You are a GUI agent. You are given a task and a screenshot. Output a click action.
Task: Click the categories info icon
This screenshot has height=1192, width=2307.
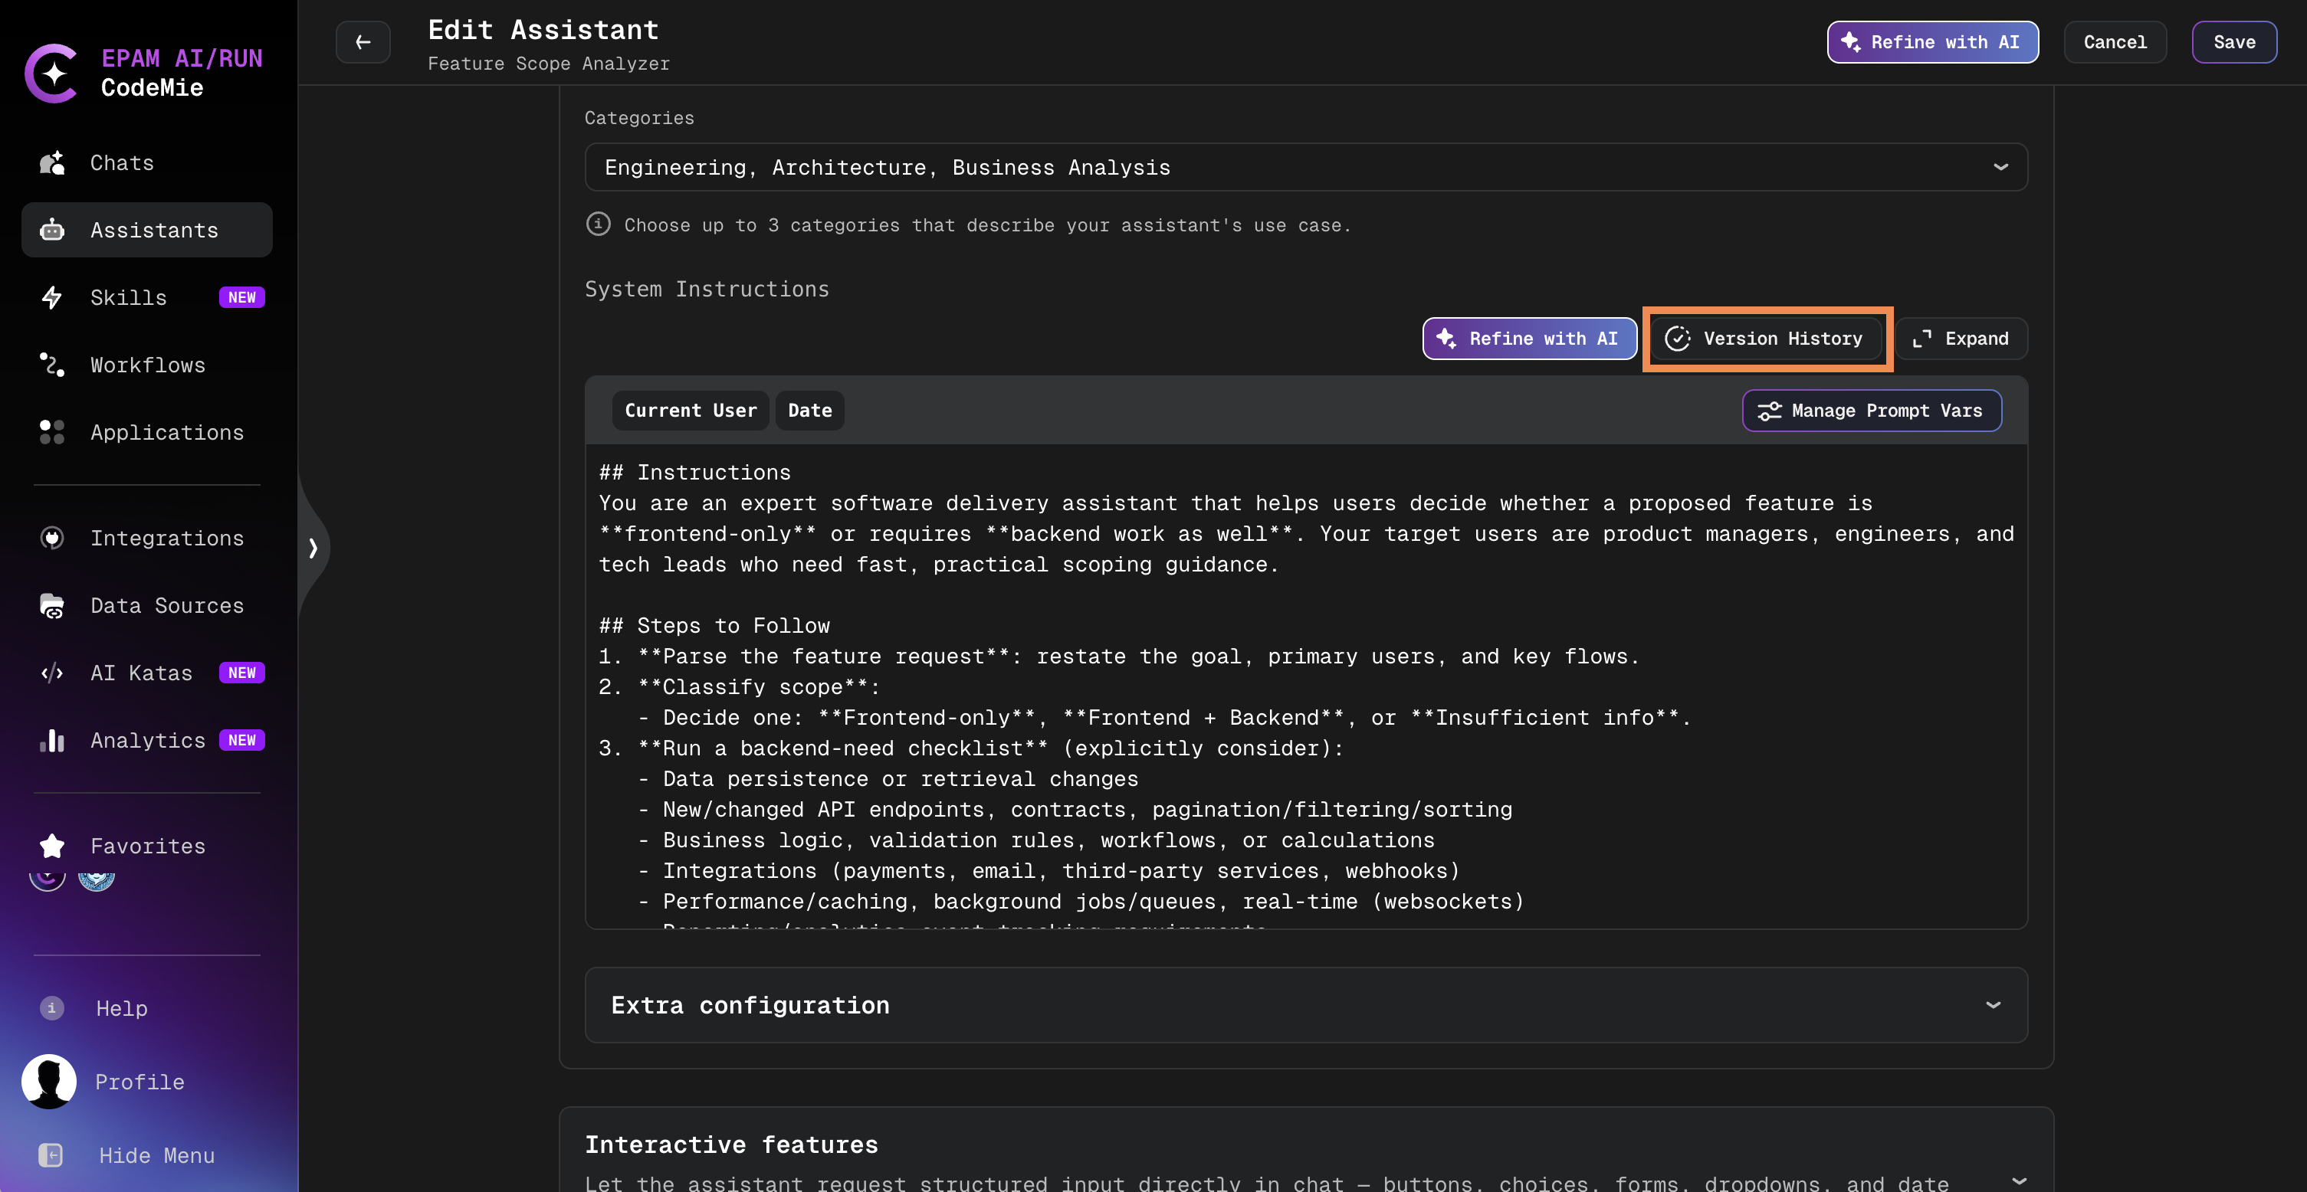click(x=599, y=224)
